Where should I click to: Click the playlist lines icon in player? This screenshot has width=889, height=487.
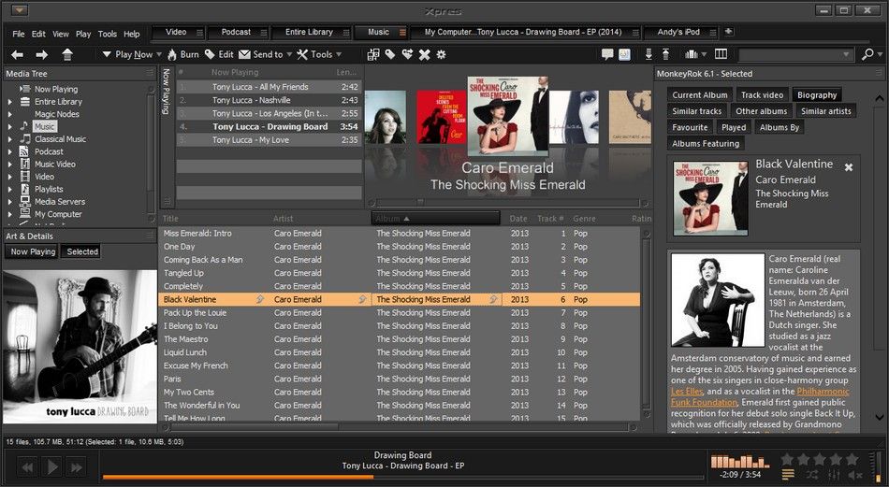(x=788, y=475)
